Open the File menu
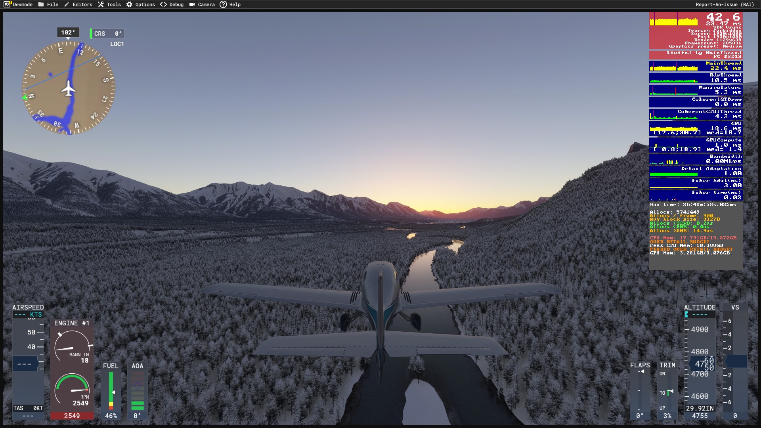Image resolution: width=761 pixels, height=428 pixels. point(48,4)
